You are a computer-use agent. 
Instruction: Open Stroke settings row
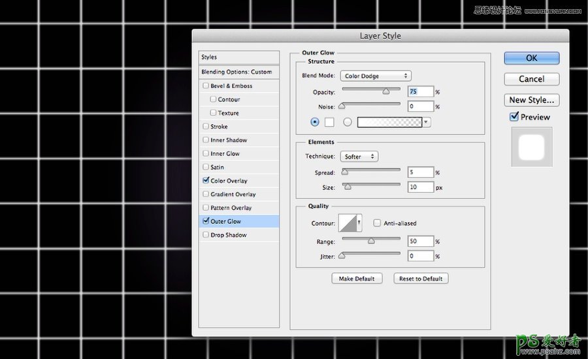[239, 126]
